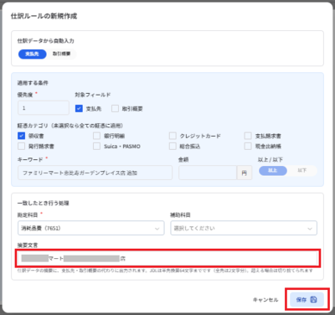Check the 支払請求書 category checkbox
Screen dimensions: 335x315
point(248,136)
